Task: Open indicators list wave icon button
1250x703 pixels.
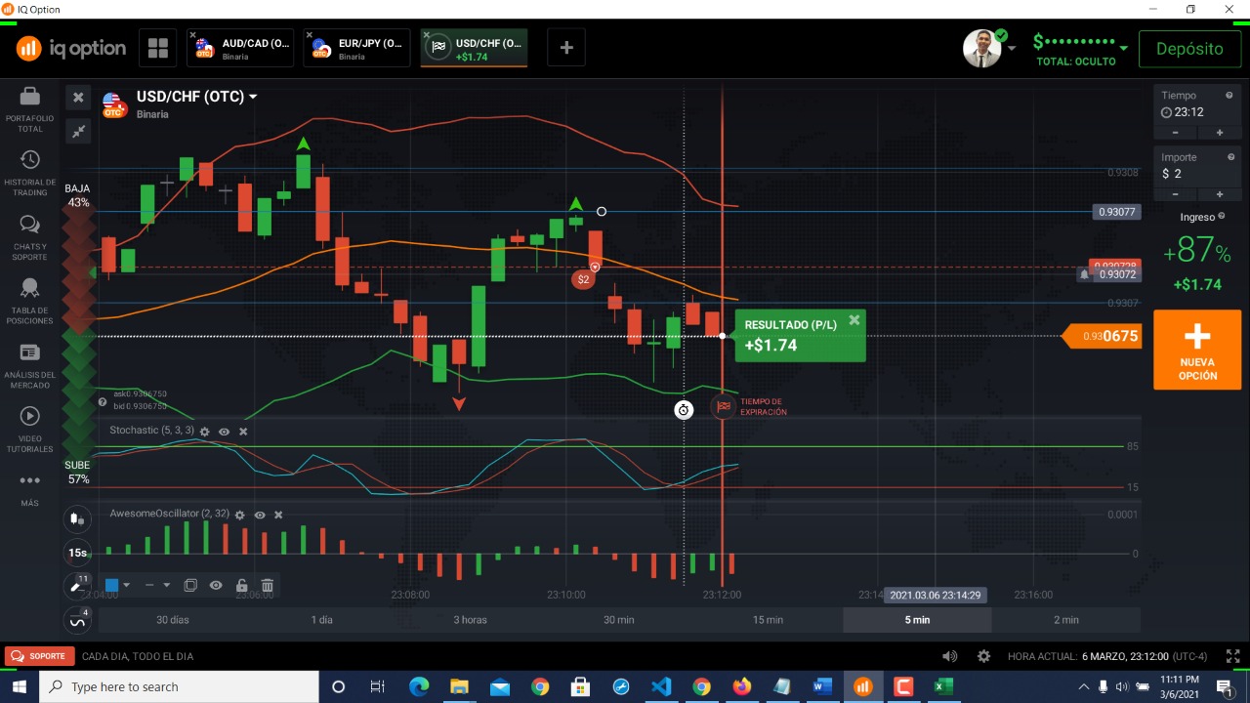Action: coord(77,621)
